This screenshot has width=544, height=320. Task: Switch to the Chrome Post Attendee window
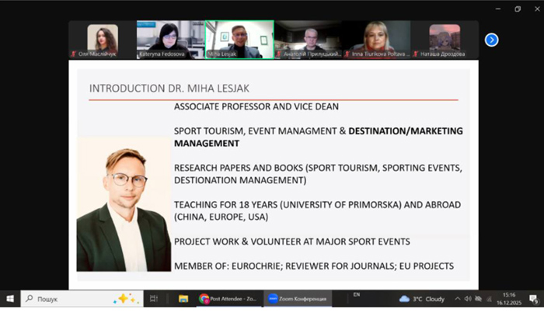click(x=228, y=298)
